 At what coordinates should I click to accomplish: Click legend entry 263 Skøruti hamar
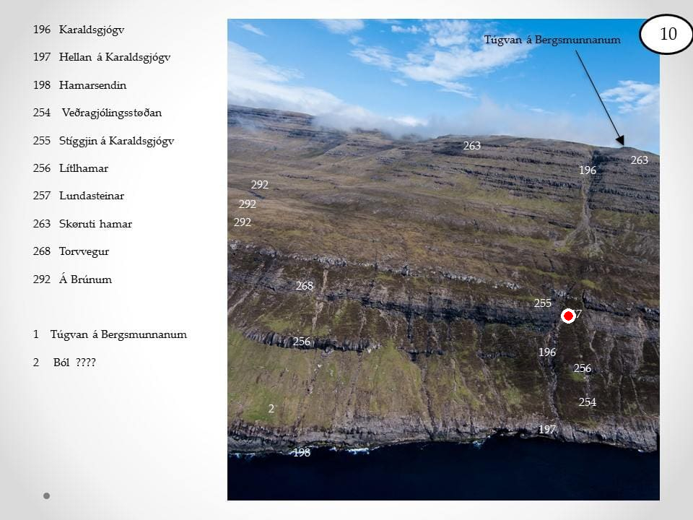pyautogui.click(x=82, y=224)
